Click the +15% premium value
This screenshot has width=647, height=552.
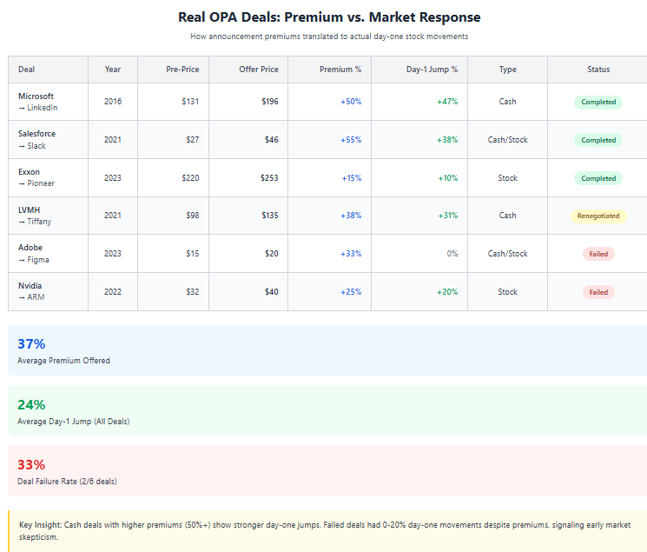(352, 178)
